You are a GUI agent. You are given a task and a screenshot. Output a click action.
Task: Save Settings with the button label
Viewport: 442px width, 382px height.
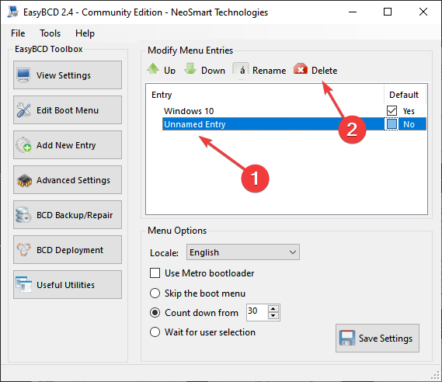[x=385, y=338]
